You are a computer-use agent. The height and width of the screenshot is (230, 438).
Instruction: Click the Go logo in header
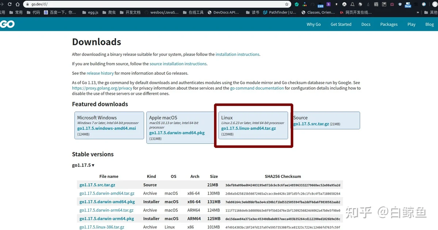click(7, 24)
